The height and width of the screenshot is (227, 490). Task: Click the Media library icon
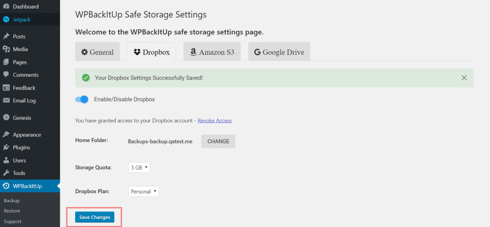point(6,49)
